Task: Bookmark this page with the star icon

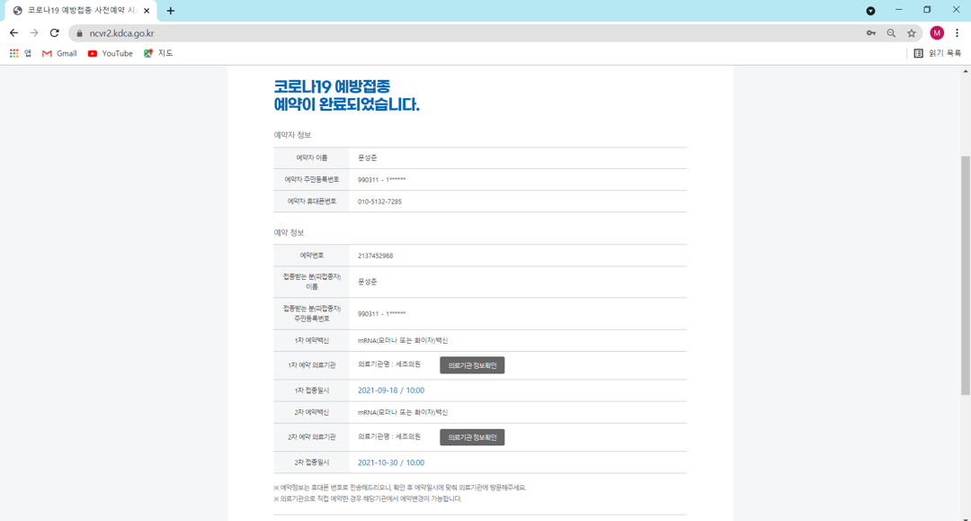Action: pos(912,33)
